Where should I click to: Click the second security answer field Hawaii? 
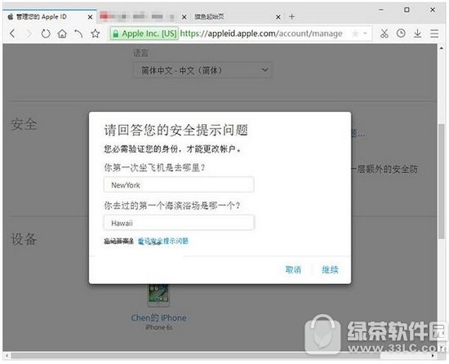179,223
